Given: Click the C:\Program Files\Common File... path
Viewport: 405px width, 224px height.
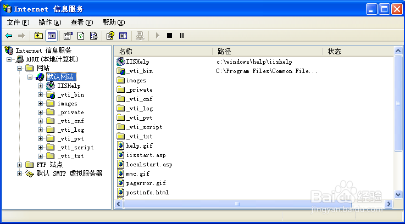Looking at the screenshot, I should click(267, 71).
